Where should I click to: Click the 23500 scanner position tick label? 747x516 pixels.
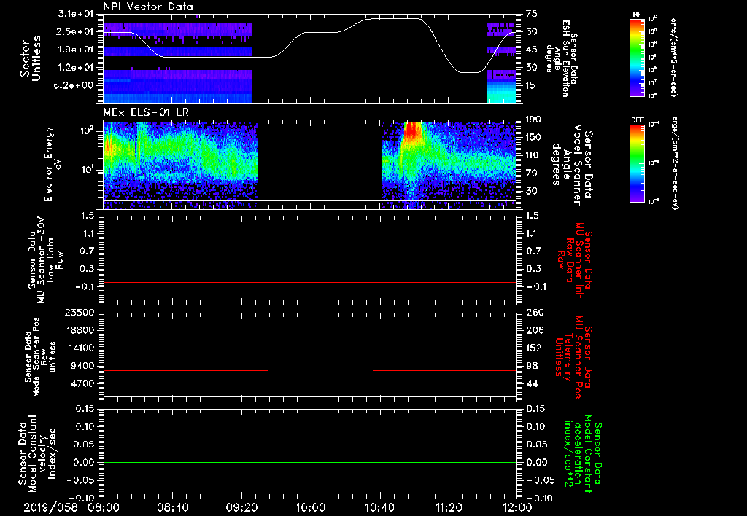click(80, 312)
